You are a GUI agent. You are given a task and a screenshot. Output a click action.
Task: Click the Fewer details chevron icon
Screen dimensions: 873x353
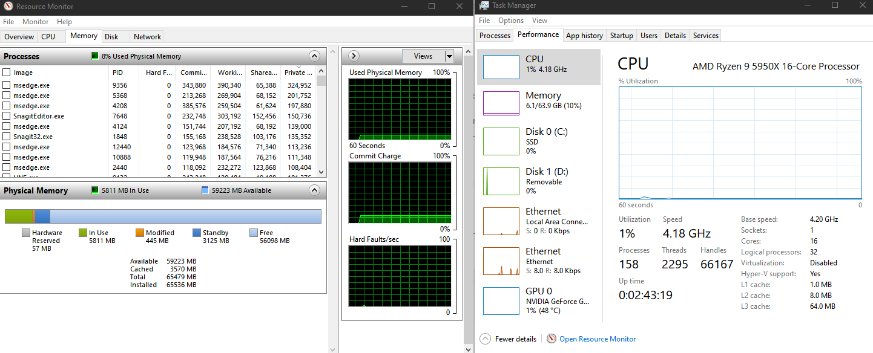485,339
